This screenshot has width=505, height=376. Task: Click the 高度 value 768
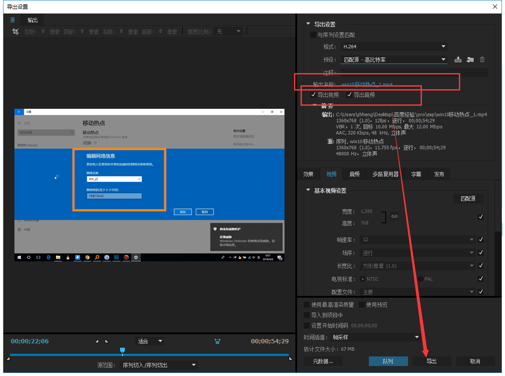(x=364, y=223)
